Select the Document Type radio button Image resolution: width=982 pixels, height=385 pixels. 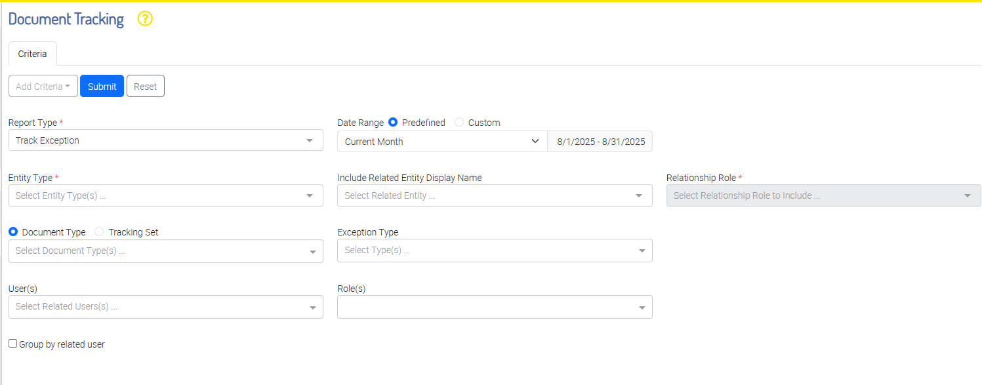(x=13, y=232)
